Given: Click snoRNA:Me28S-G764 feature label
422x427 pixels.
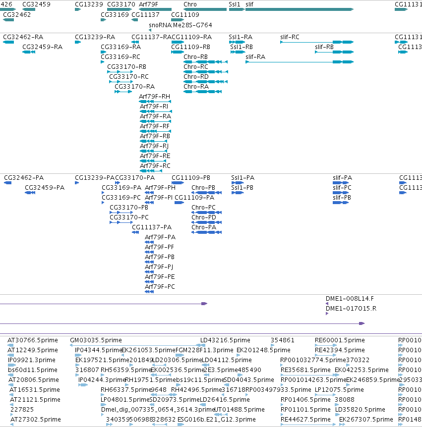Looking at the screenshot, I should (180, 25).
